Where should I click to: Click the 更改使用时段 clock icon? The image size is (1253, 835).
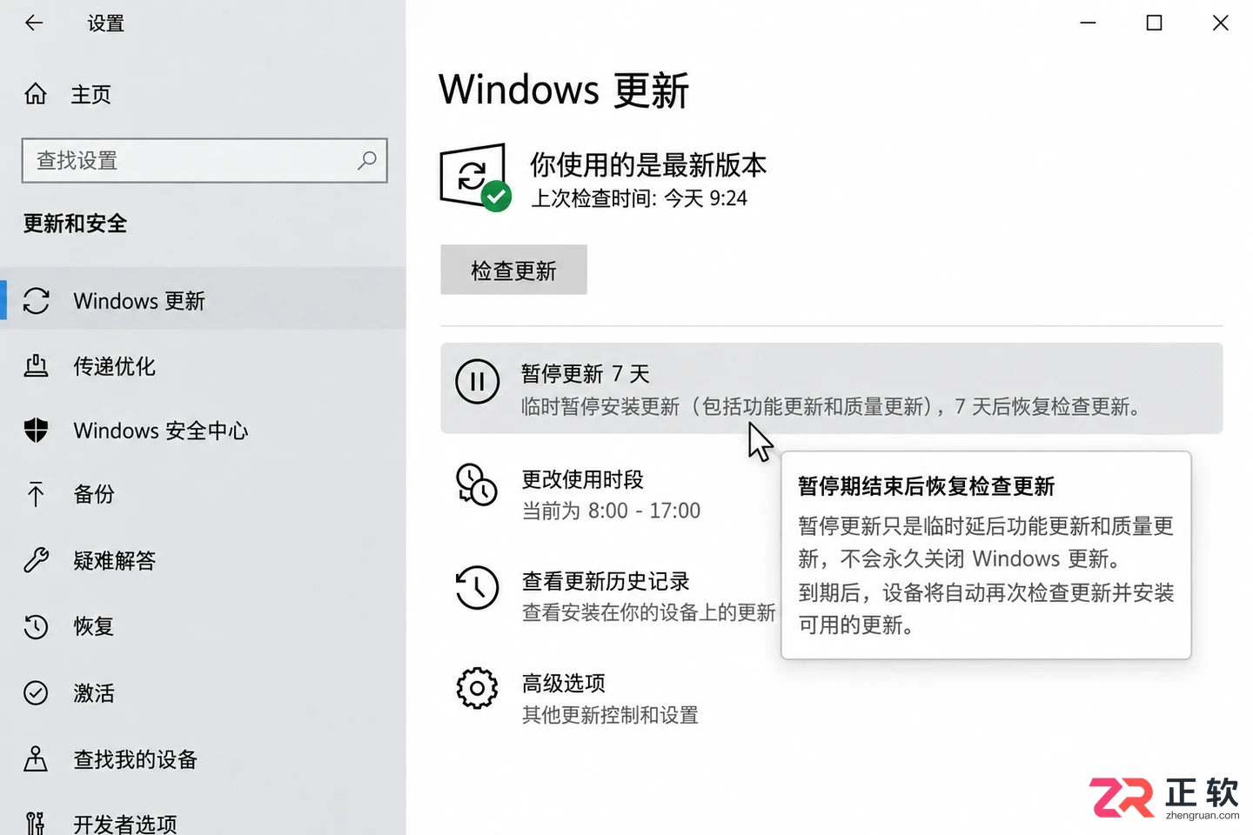(x=477, y=484)
